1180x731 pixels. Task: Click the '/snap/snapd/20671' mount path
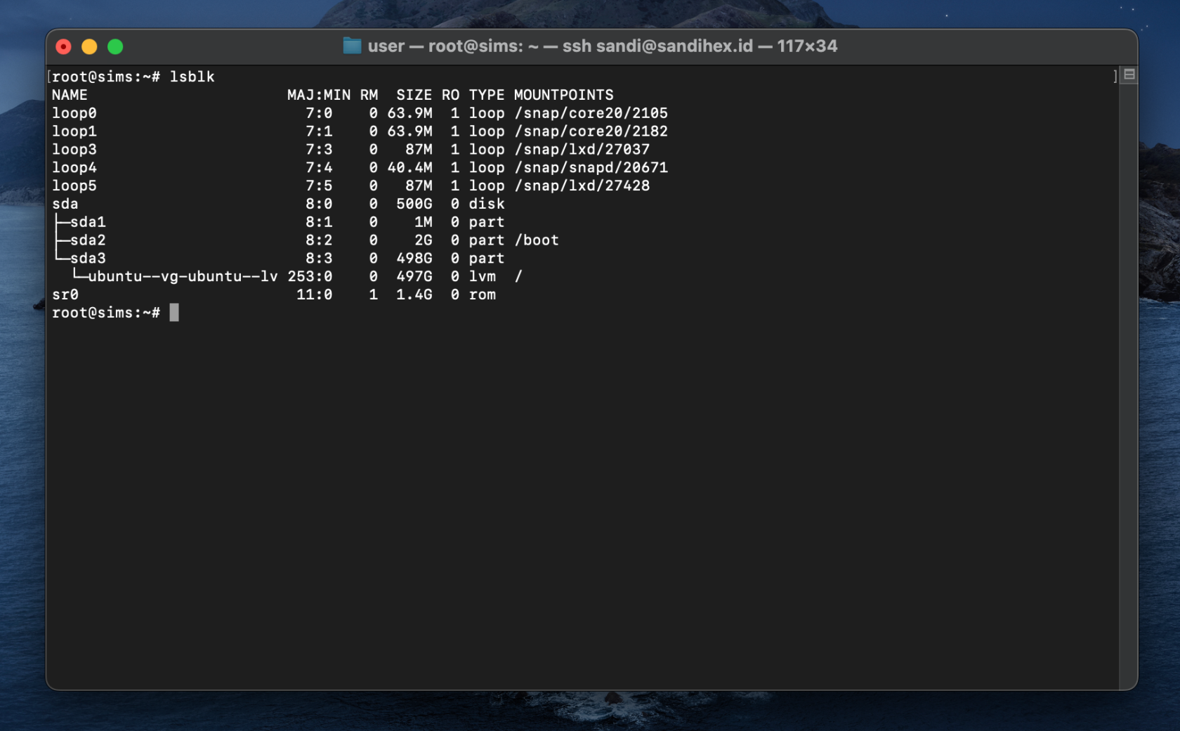[591, 168]
